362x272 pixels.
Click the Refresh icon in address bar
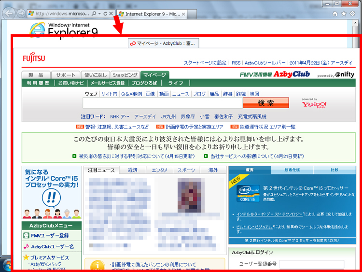tap(105, 14)
